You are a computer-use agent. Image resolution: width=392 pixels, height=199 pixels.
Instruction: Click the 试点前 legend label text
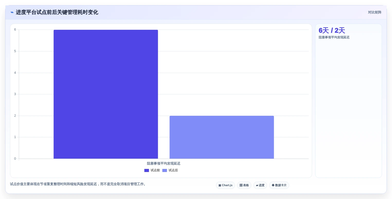click(155, 170)
